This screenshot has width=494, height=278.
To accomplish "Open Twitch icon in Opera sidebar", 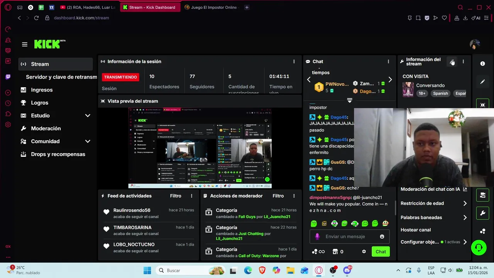I will (x=8, y=77).
